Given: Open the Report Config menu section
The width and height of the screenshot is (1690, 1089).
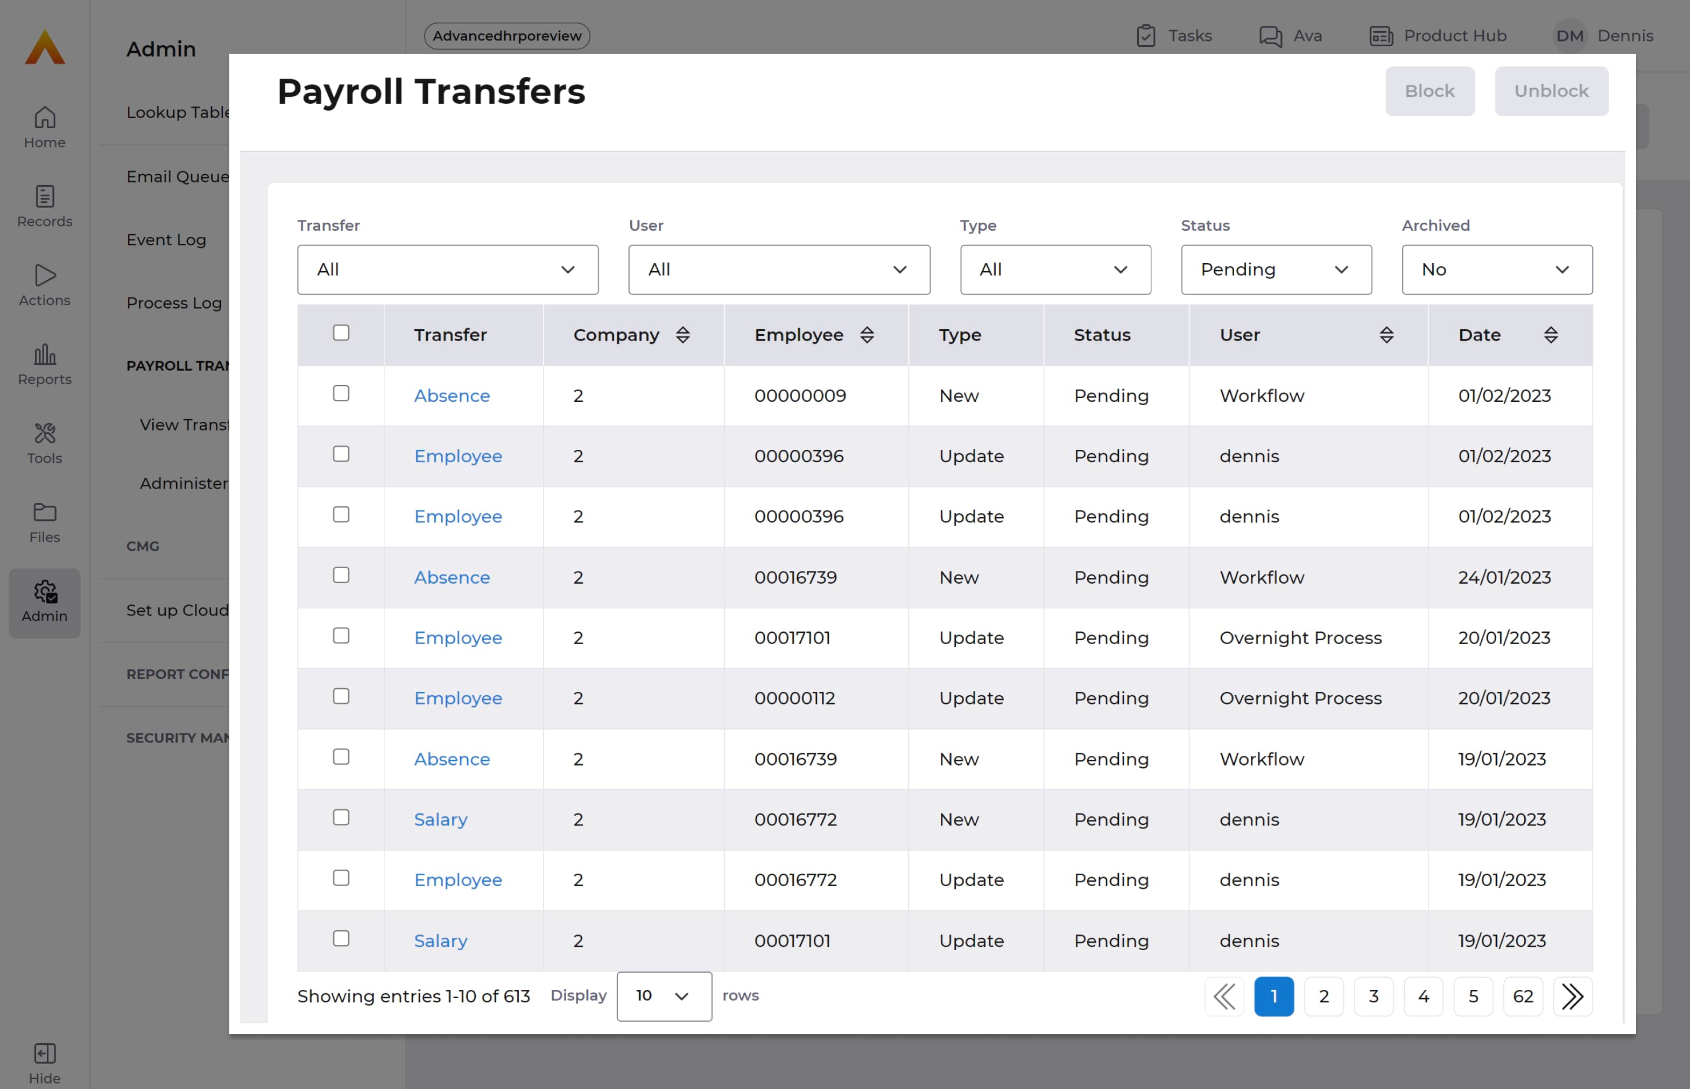Looking at the screenshot, I should 178,674.
